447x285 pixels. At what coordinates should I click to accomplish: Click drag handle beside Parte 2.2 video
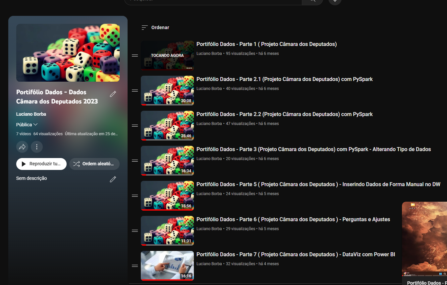click(135, 126)
